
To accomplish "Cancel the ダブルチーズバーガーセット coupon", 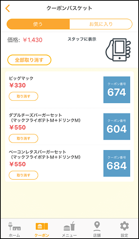I will 23,138.
